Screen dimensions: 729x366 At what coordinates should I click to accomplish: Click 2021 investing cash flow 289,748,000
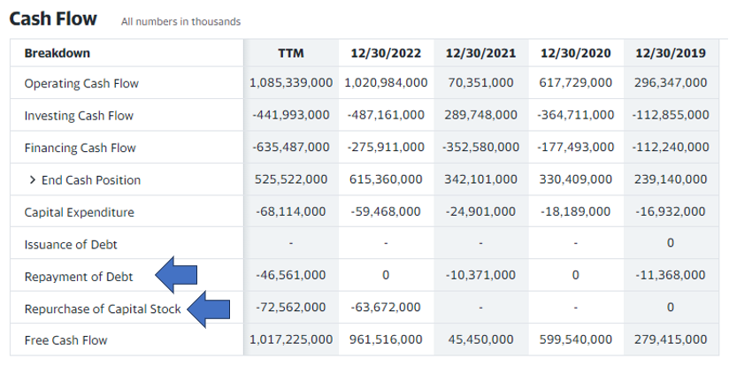tap(480, 115)
